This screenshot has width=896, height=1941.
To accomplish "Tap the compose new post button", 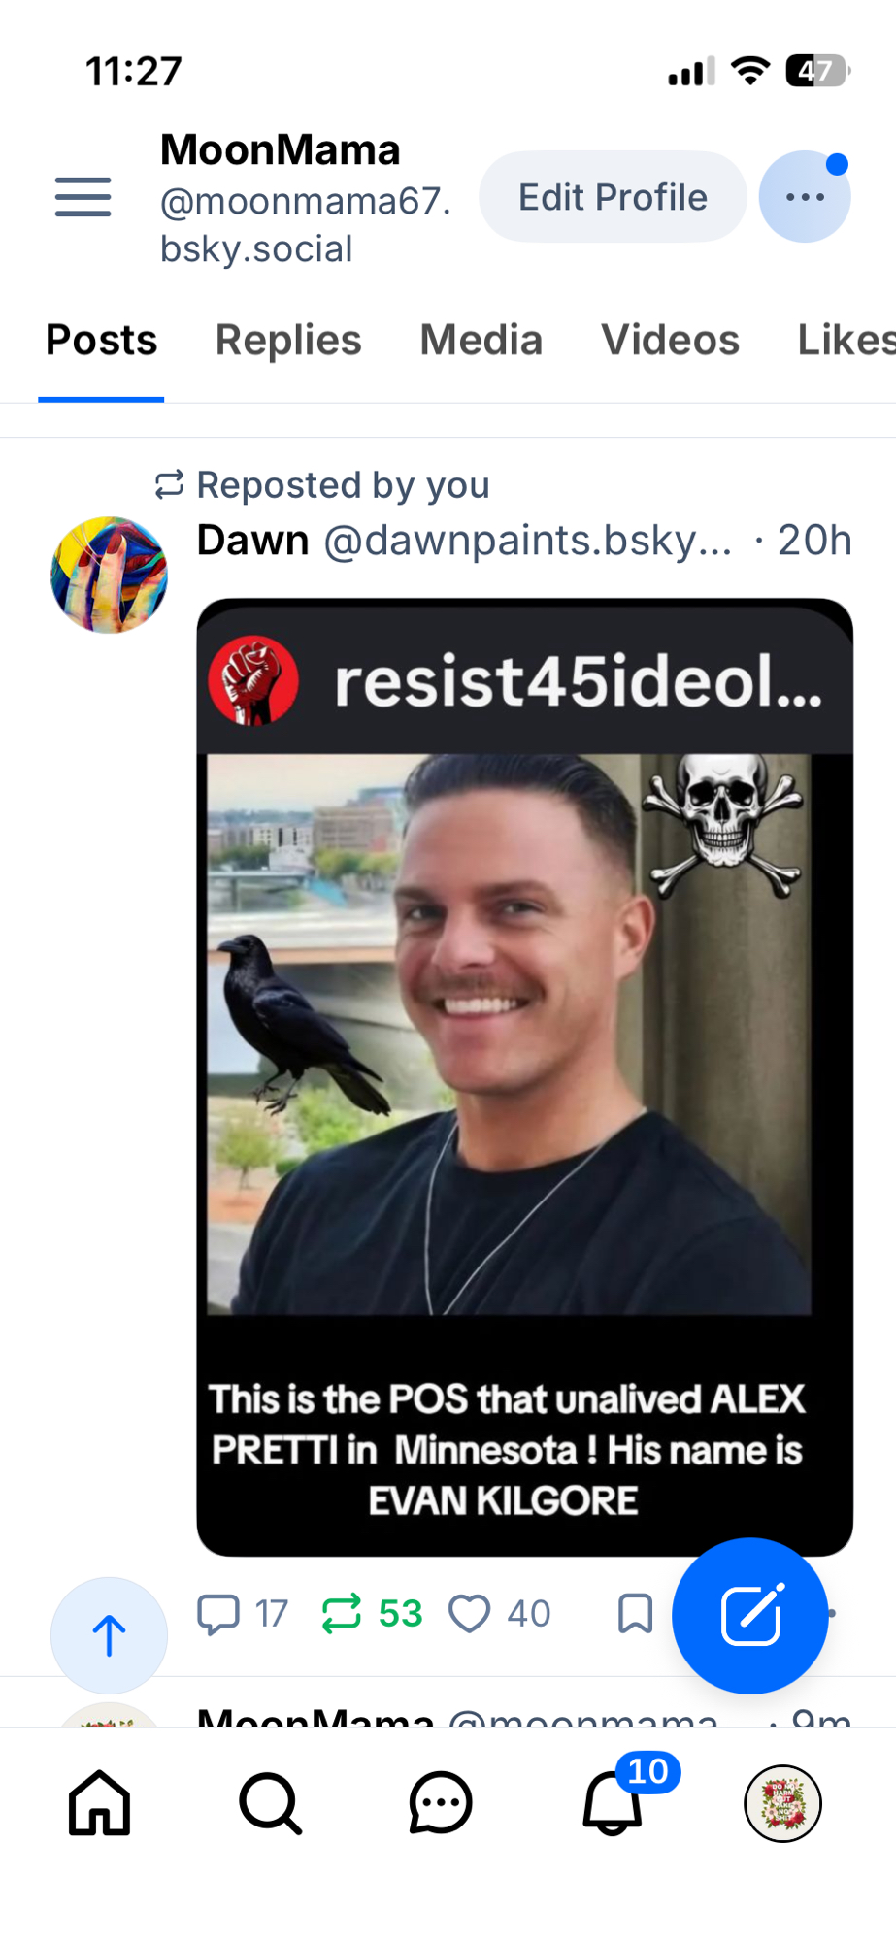I will click(749, 1616).
